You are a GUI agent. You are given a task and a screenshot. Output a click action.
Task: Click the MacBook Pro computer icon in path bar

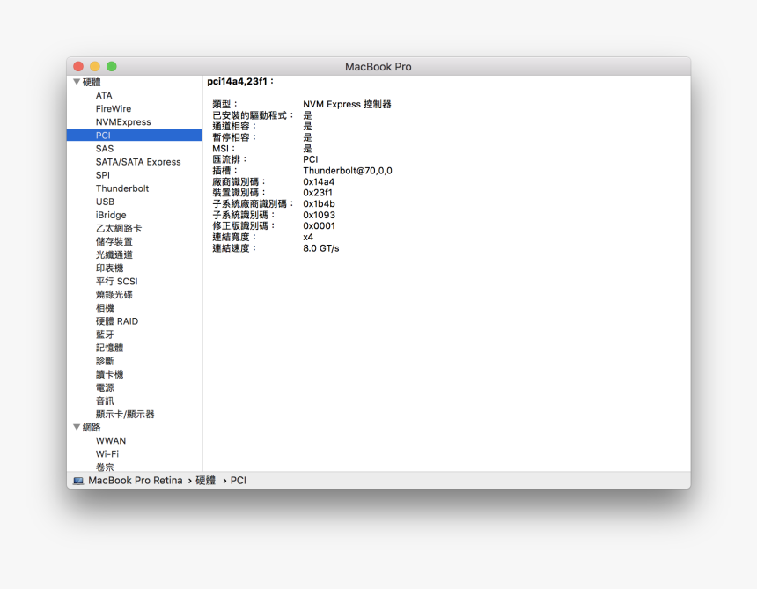point(78,481)
